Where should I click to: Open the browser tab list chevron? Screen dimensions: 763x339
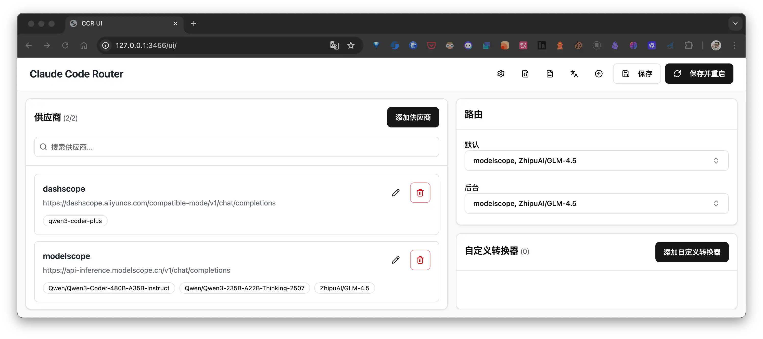(735, 23)
